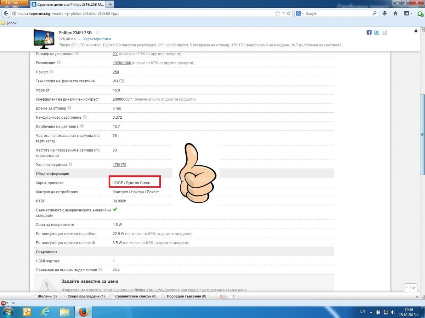This screenshot has height=318, width=425.
Task: Click the 250 brightness link
Action: (116, 72)
